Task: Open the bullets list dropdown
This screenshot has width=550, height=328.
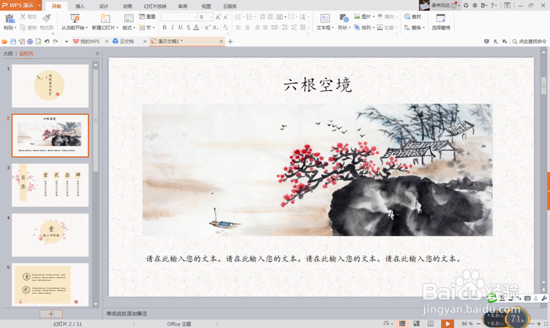Action: coord(244,17)
